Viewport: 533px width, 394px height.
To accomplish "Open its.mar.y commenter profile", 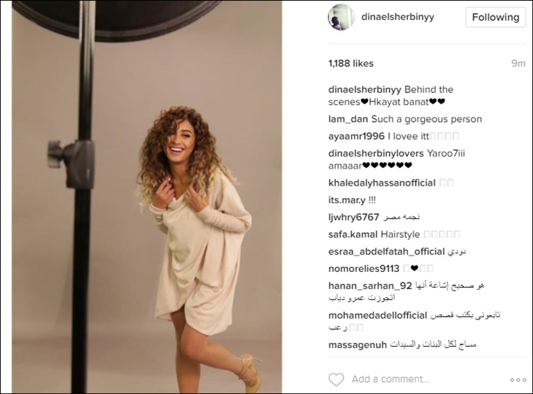I will coord(346,200).
